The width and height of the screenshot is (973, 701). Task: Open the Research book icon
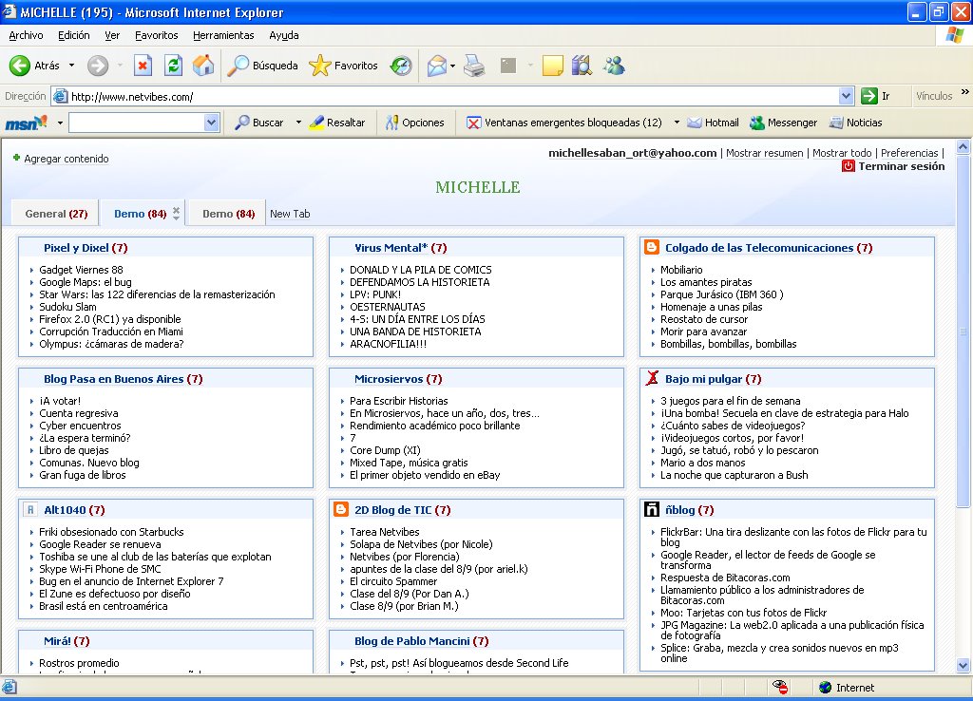click(582, 66)
